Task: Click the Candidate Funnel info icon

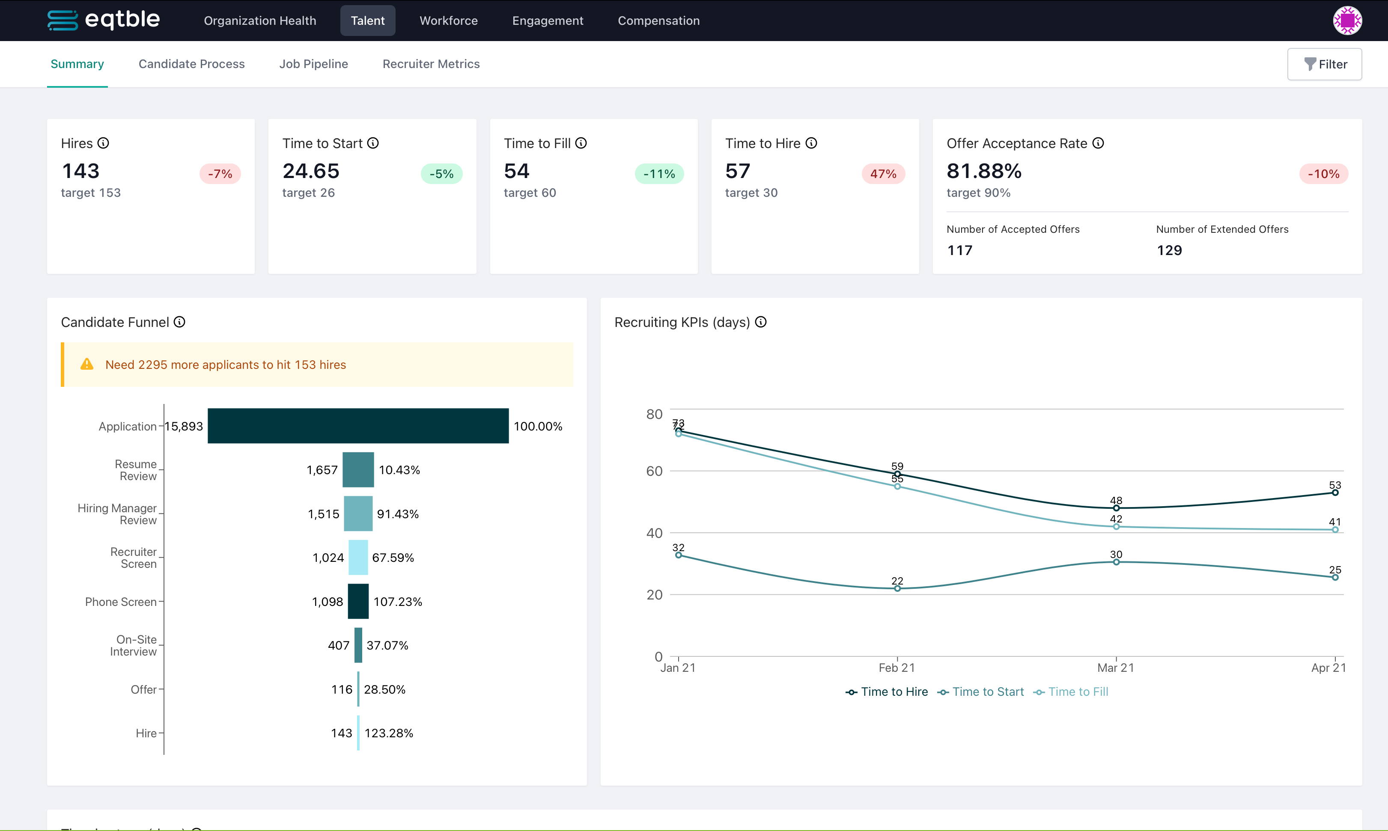Action: [x=179, y=322]
